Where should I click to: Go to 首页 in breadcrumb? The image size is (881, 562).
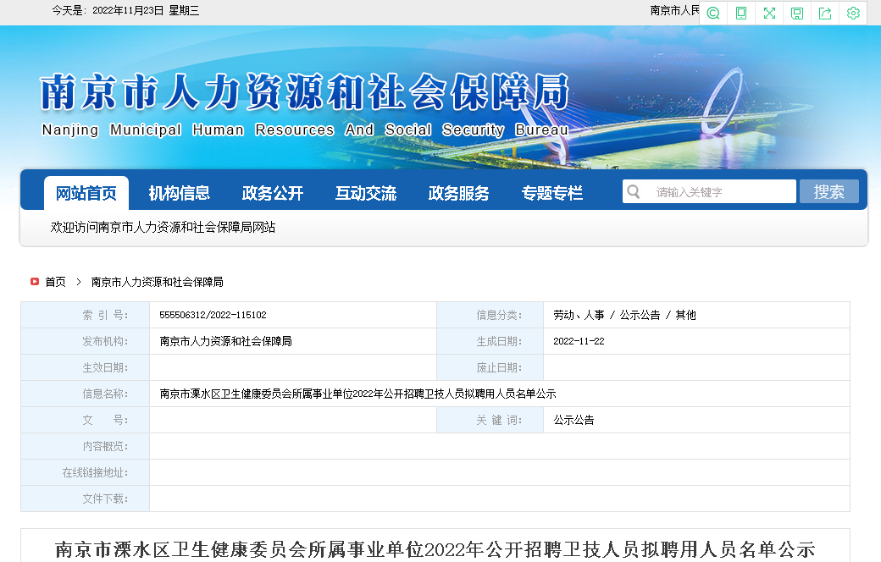[x=55, y=282]
